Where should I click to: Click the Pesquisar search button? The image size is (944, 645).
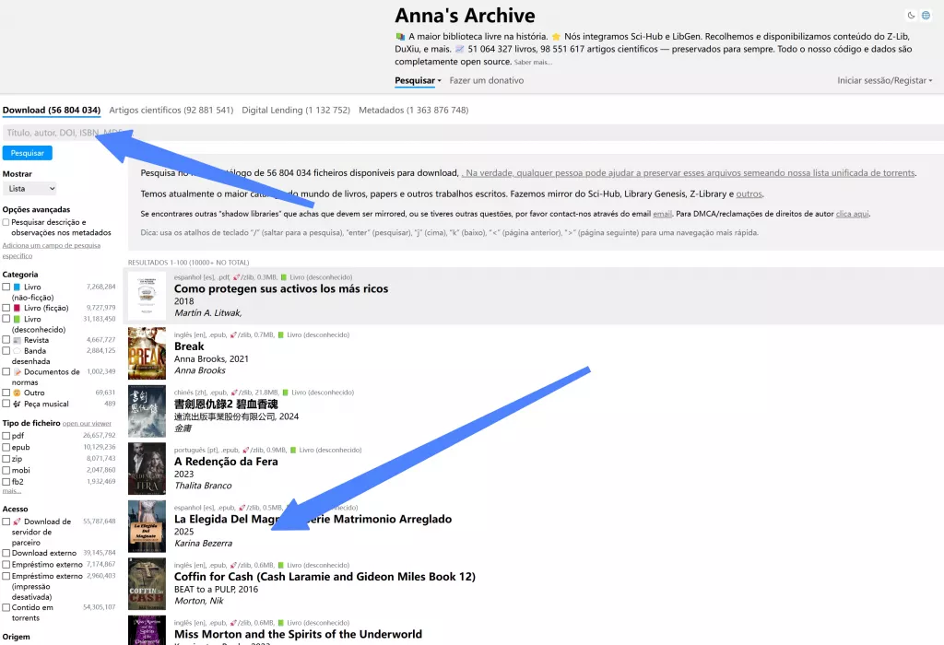coord(26,153)
